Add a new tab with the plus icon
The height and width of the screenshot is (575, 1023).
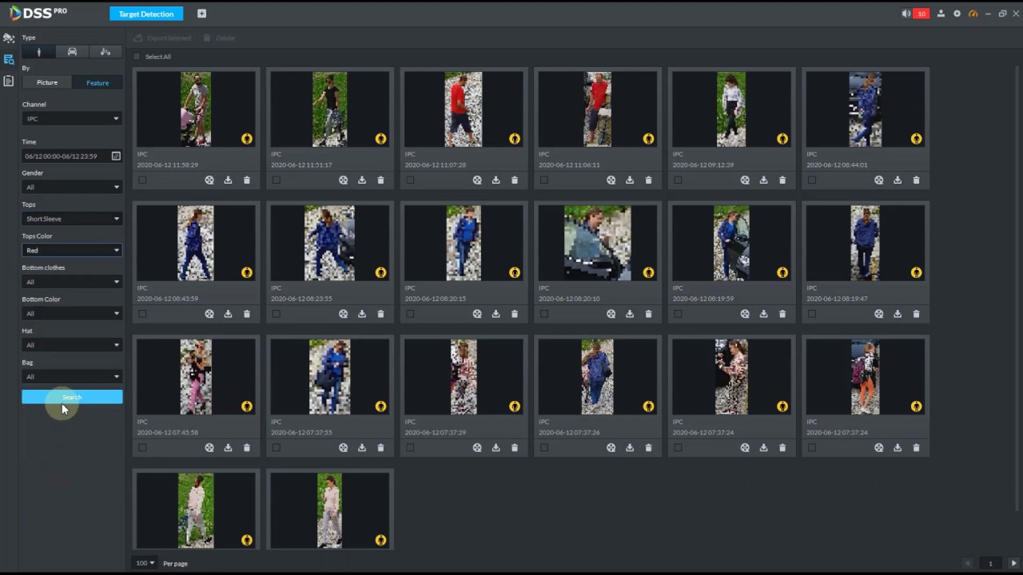201,14
